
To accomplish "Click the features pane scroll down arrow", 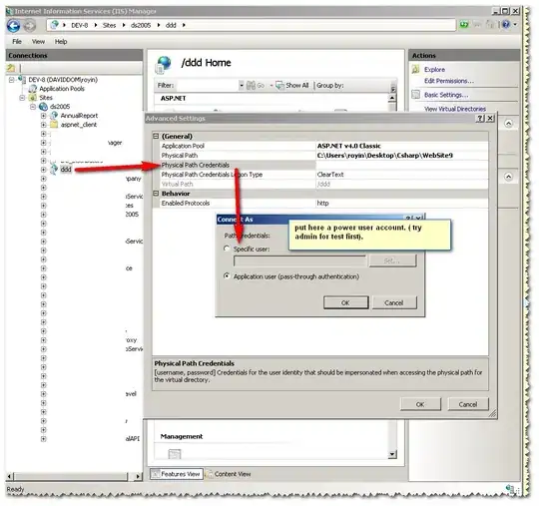I will 392,454.
